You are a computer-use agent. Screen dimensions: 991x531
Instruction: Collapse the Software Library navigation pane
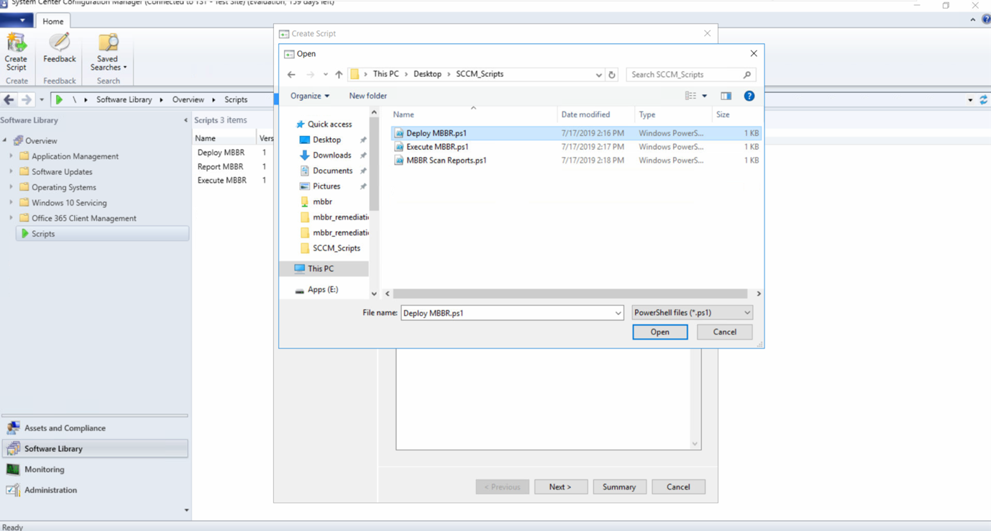point(186,120)
